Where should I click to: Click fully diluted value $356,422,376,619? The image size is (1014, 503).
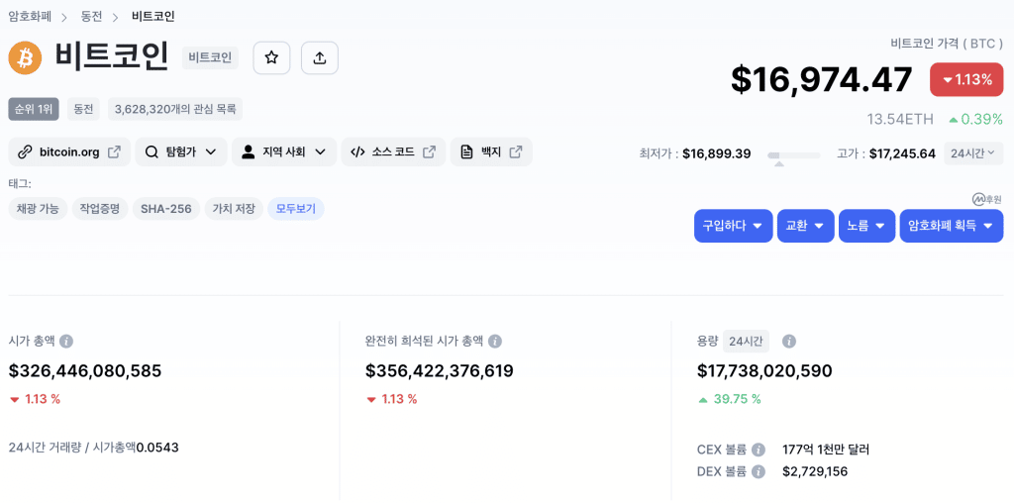439,371
